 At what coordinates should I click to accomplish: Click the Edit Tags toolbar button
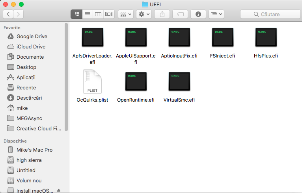point(180,14)
